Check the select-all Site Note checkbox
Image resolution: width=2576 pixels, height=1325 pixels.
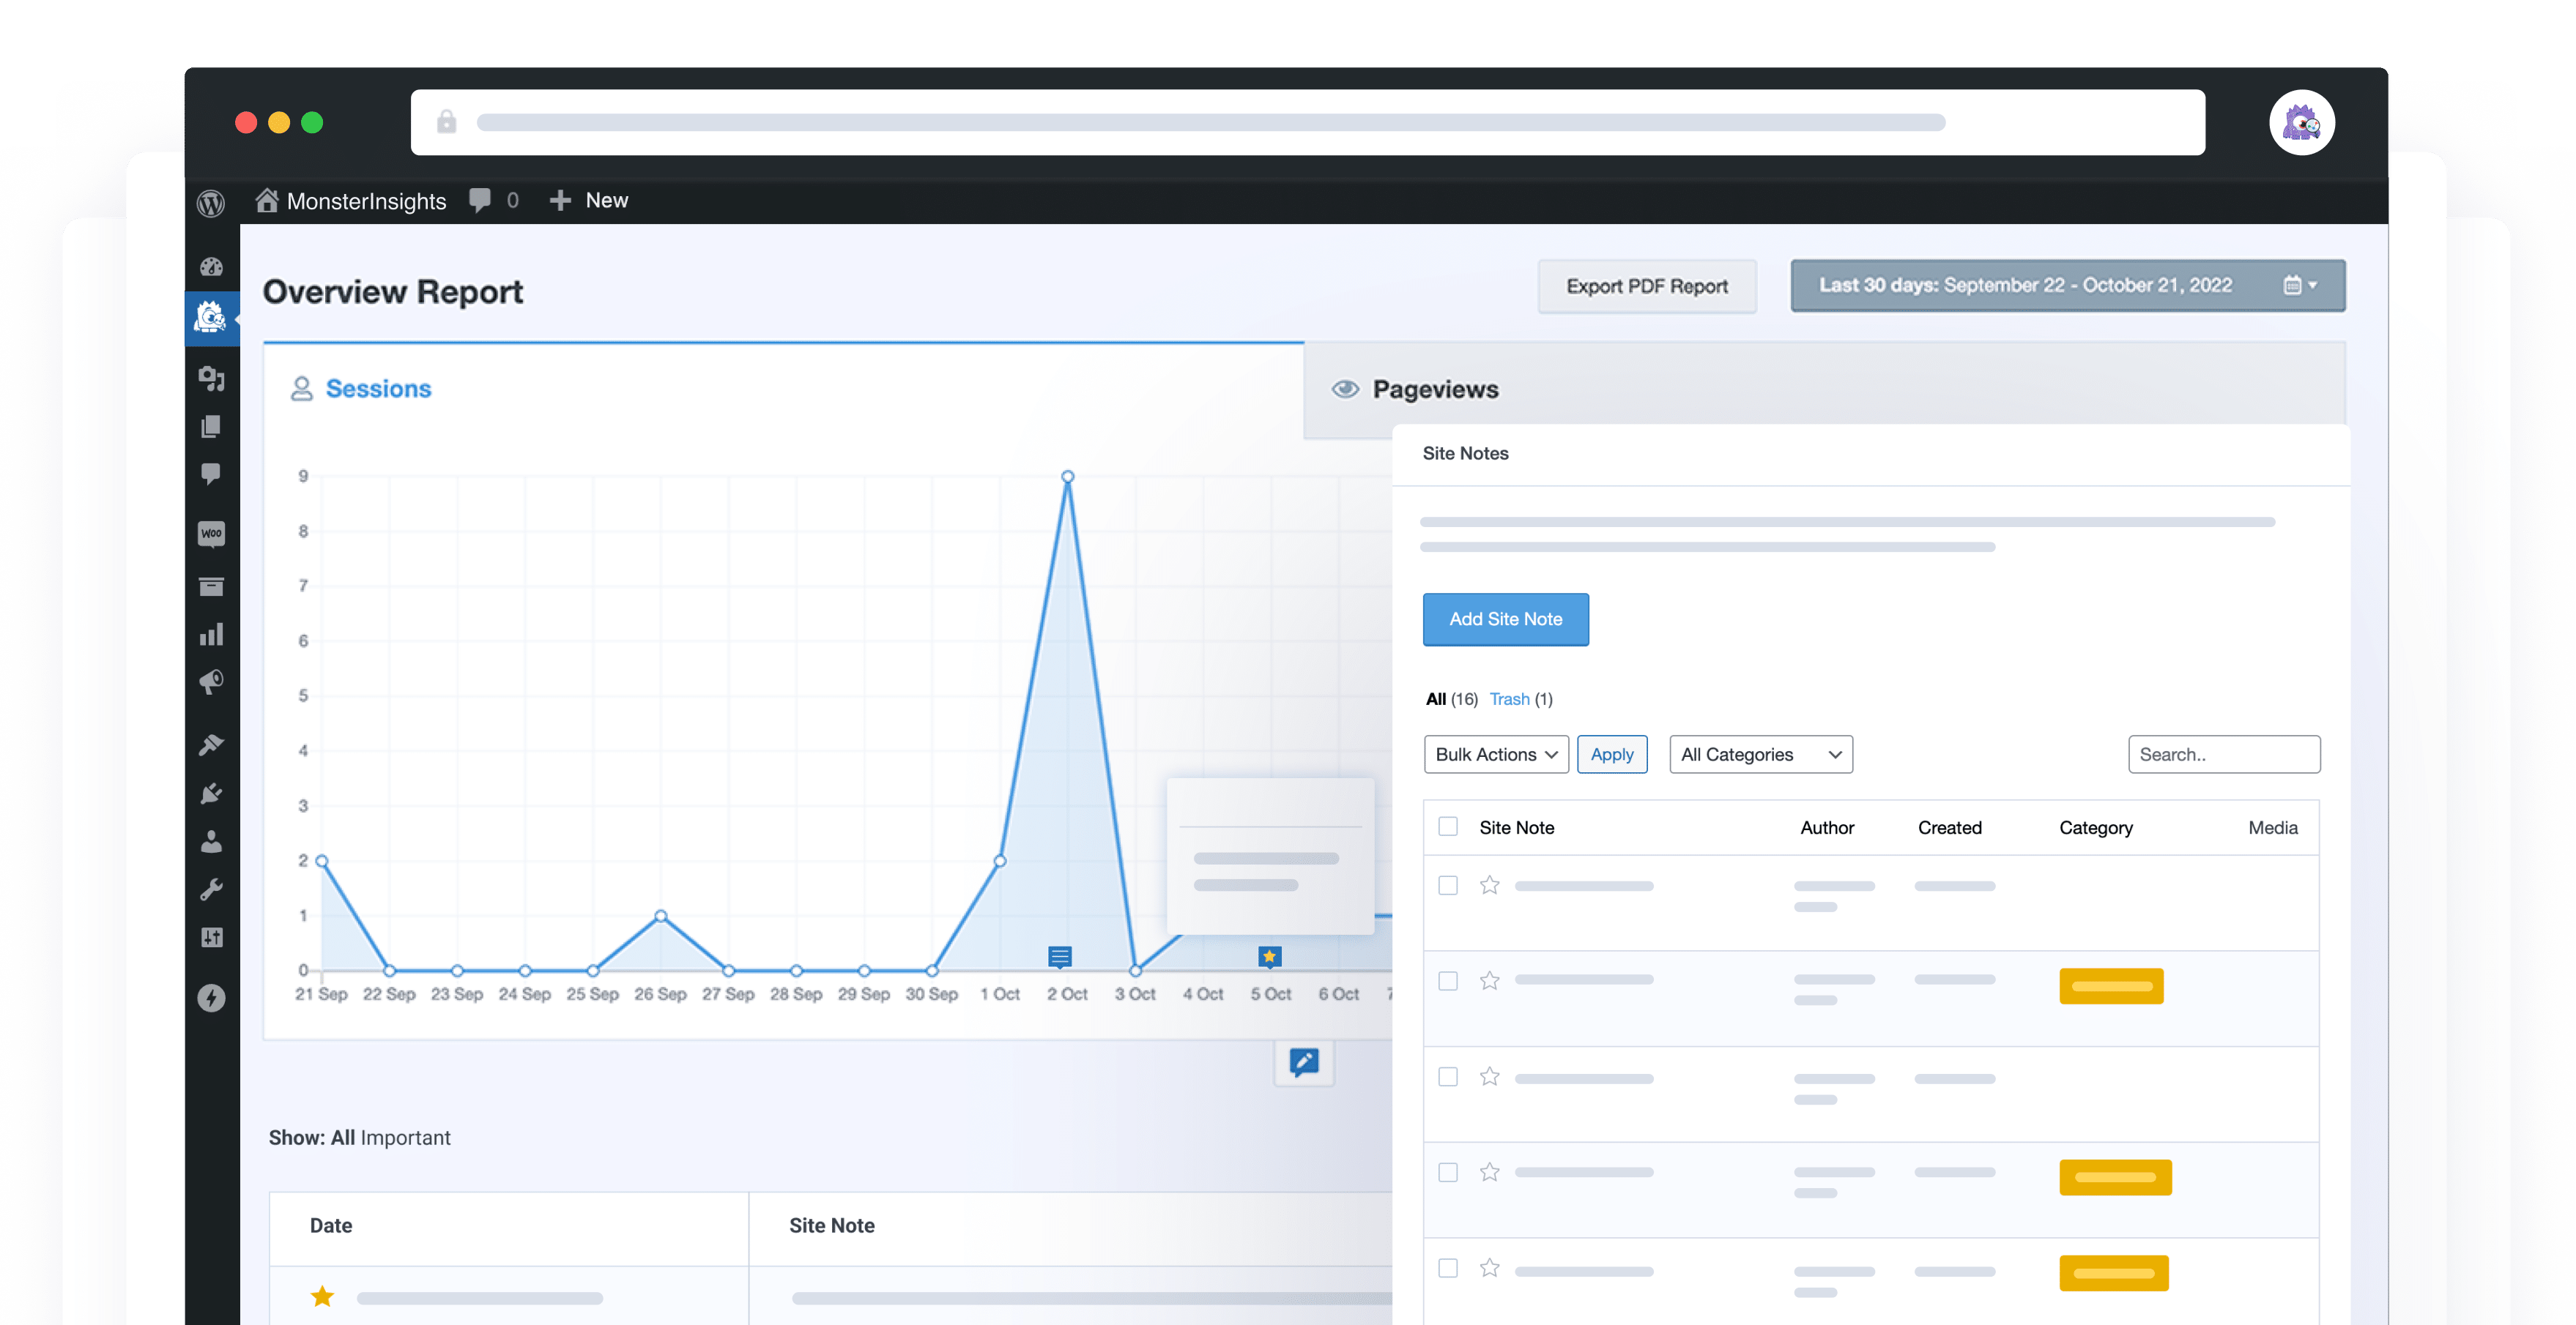point(1447,826)
